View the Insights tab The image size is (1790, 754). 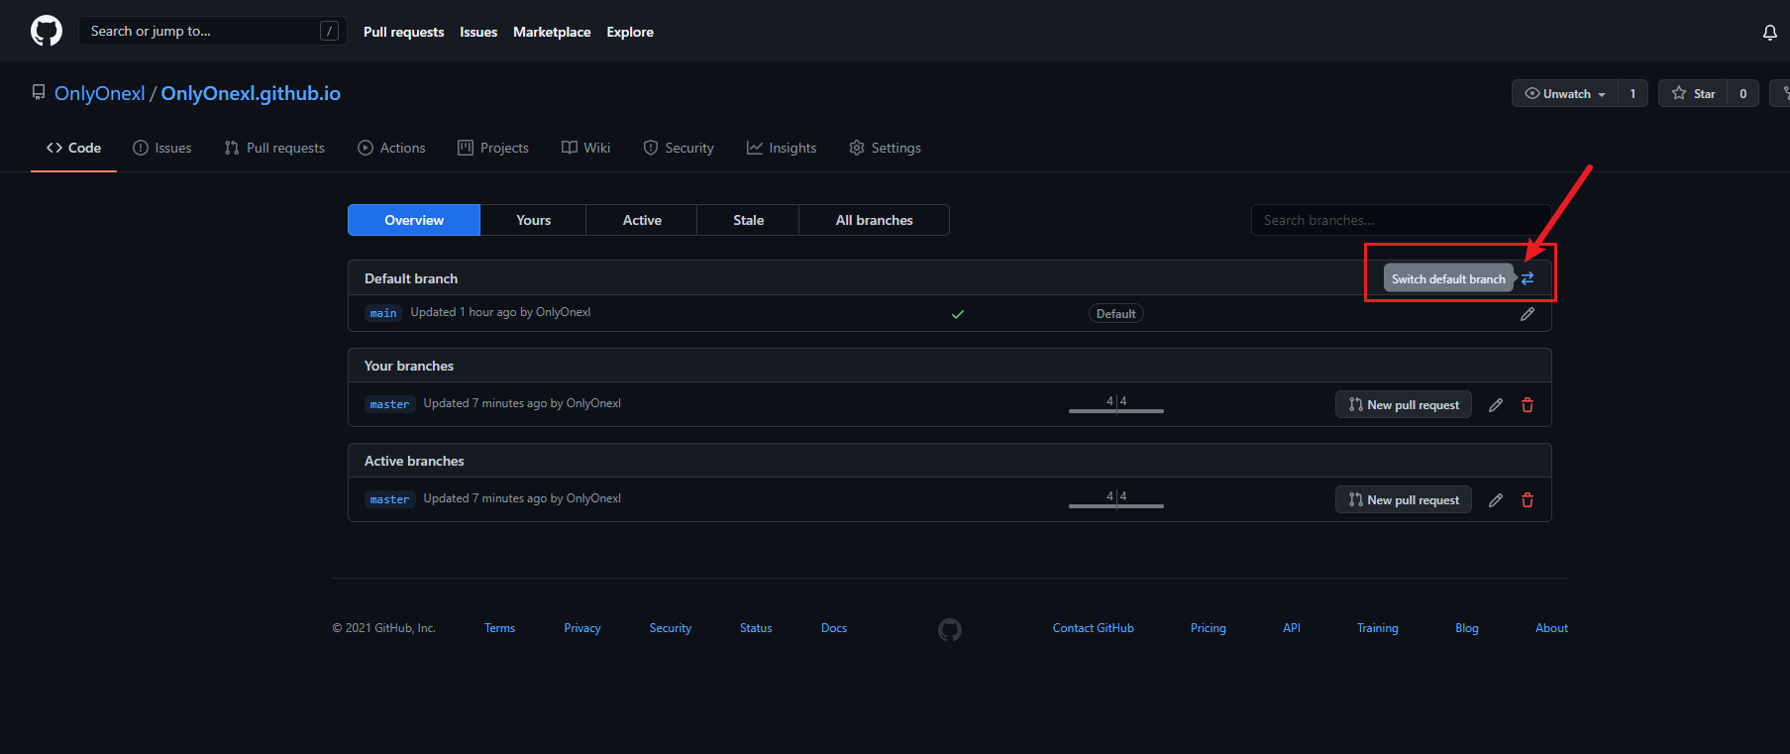782,148
